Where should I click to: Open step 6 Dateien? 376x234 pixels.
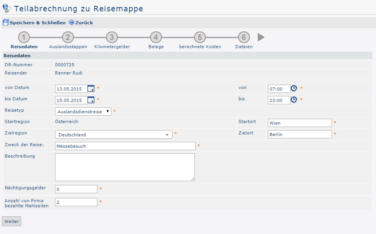tap(244, 38)
